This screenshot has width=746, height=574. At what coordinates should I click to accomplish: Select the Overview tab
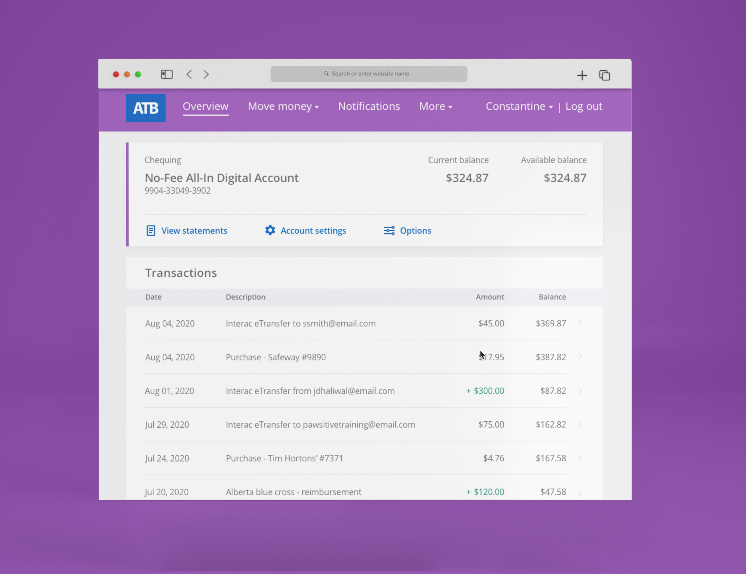[x=205, y=106]
